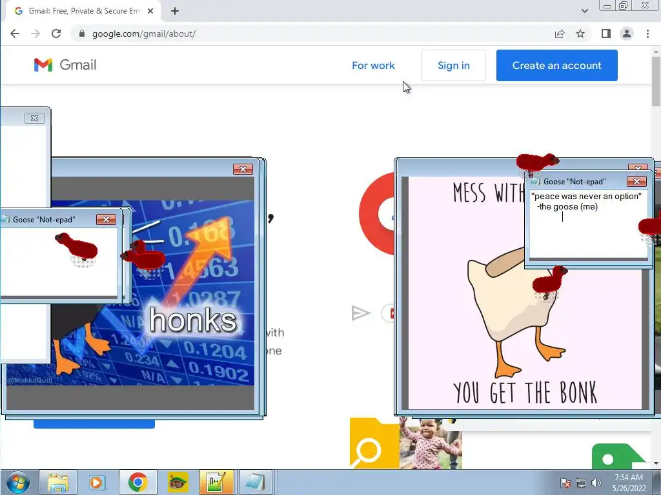Open the Windows Start button

tap(17, 482)
